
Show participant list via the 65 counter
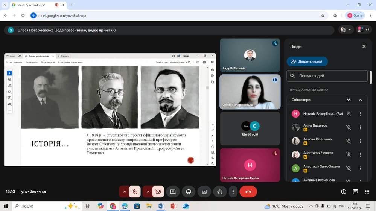(x=364, y=30)
